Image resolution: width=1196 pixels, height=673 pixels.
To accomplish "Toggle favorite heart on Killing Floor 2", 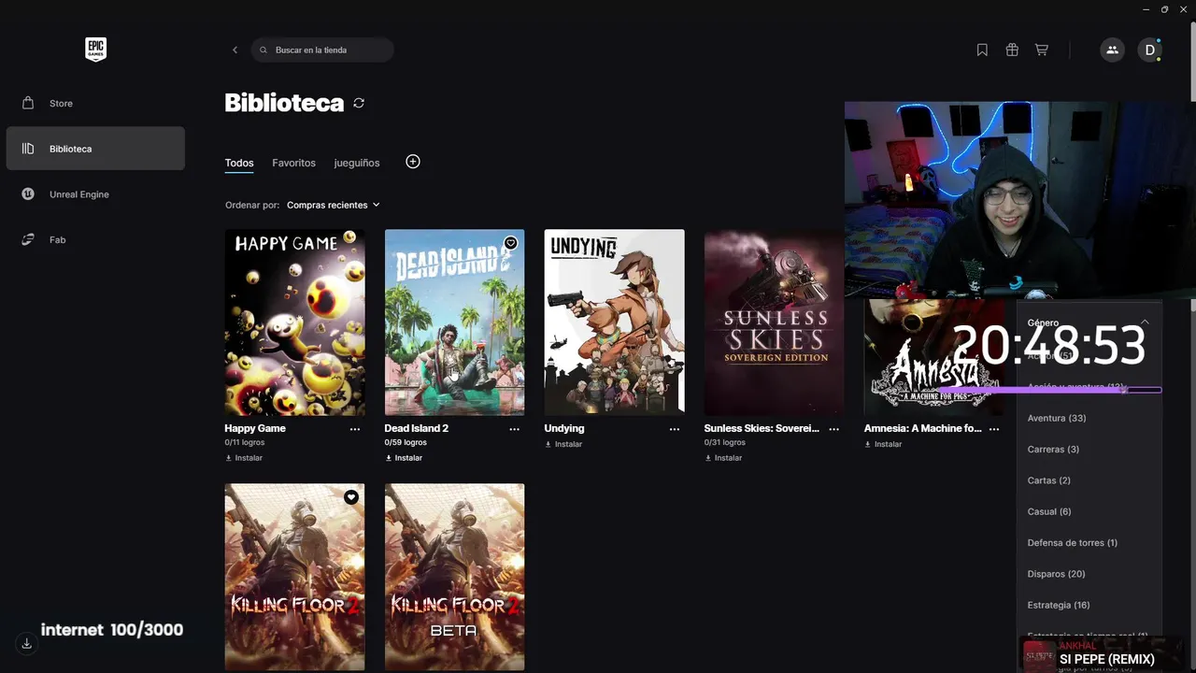I will tap(351, 497).
